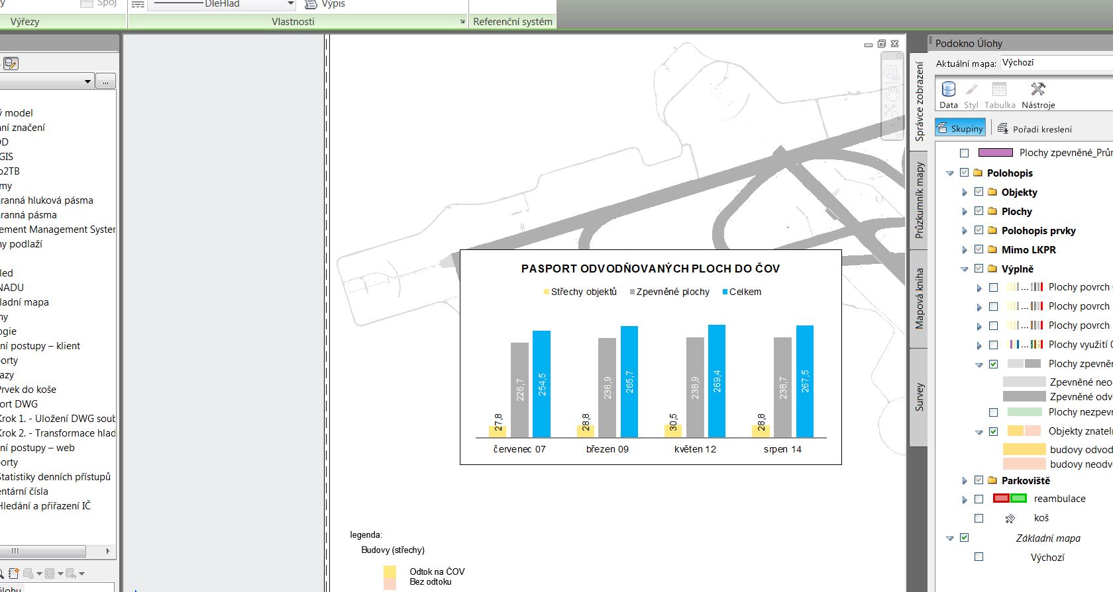Click the purple Plochy zpevněné color swatch
The height and width of the screenshot is (592, 1113).
tap(995, 153)
